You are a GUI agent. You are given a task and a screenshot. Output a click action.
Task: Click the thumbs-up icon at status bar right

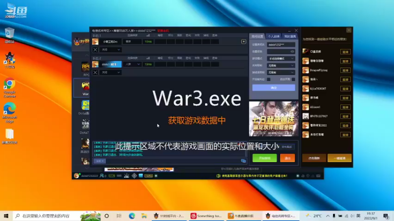pyautogui.click(x=303, y=176)
